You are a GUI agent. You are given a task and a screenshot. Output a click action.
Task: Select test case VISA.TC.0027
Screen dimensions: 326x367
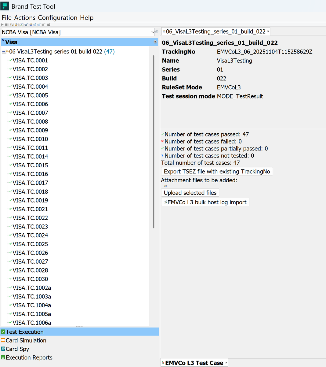point(30,261)
